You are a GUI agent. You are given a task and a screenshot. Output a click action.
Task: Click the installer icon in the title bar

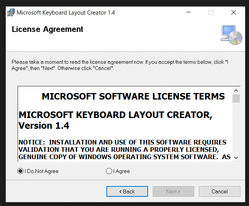pos(11,13)
